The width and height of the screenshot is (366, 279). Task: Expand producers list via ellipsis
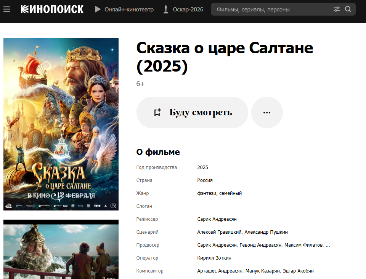click(x=328, y=245)
